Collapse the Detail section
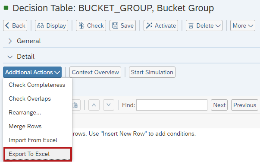 (10, 57)
